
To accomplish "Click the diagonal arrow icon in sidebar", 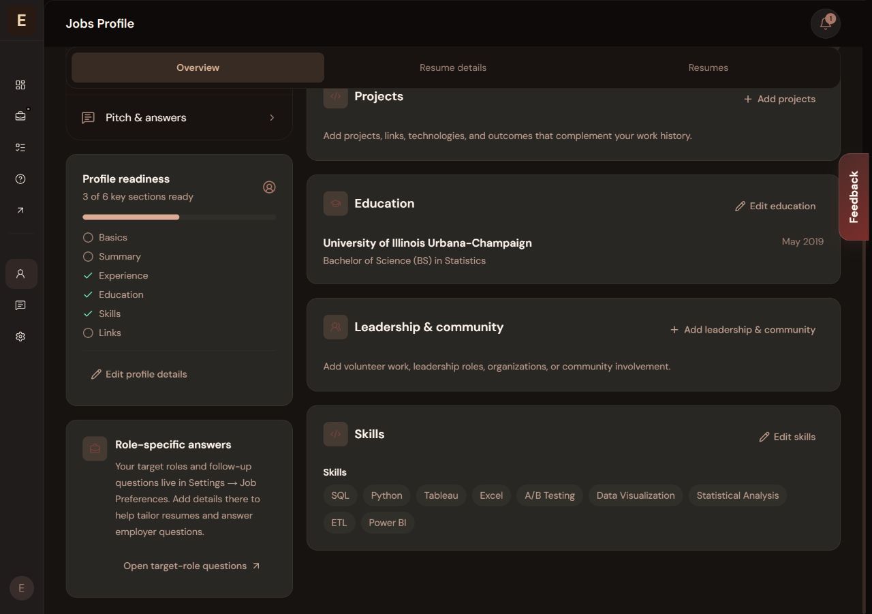I will tap(20, 210).
